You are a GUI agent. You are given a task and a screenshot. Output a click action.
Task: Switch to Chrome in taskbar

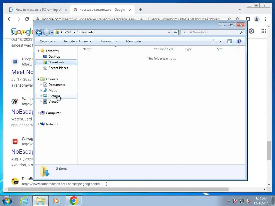[x=74, y=201]
